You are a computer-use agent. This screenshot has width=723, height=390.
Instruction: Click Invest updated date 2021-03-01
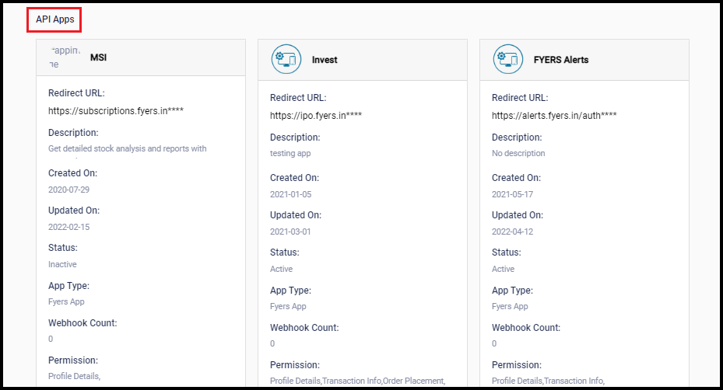click(290, 232)
